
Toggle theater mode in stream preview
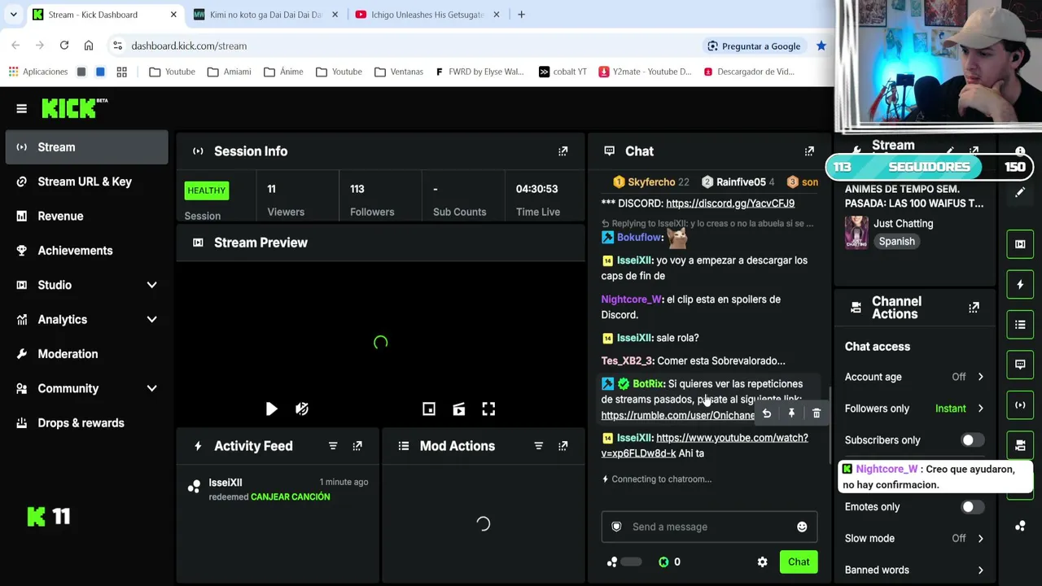point(459,409)
